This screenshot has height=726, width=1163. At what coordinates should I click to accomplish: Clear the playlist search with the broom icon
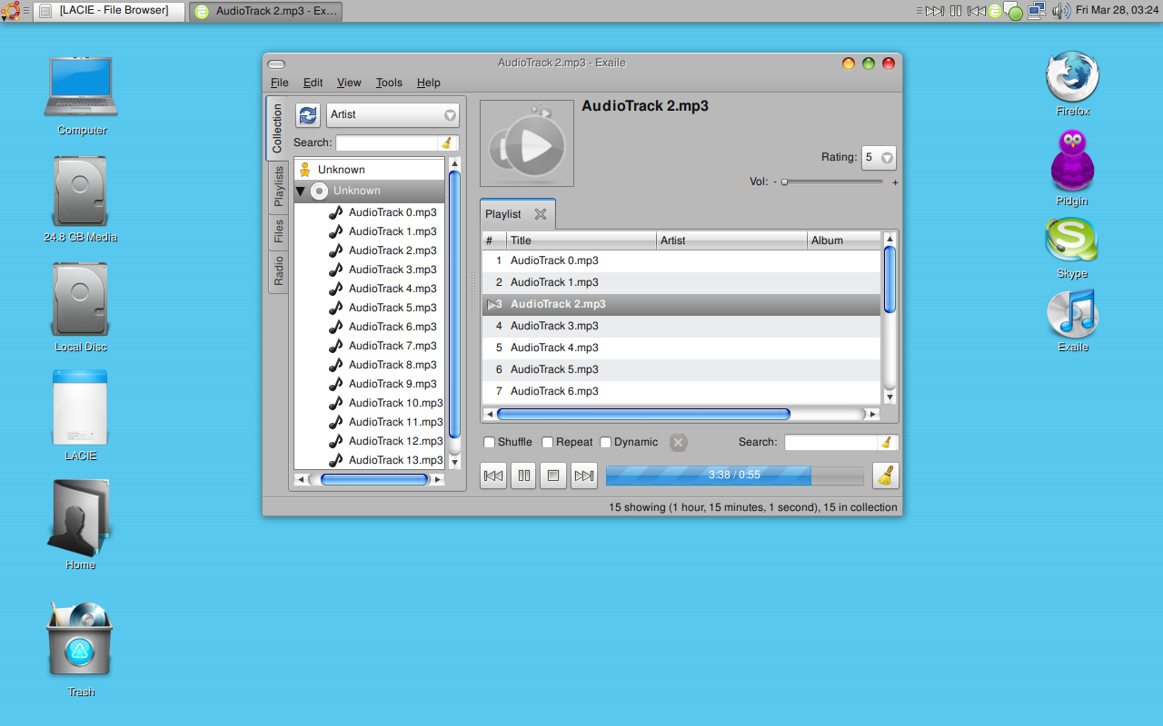(x=886, y=442)
